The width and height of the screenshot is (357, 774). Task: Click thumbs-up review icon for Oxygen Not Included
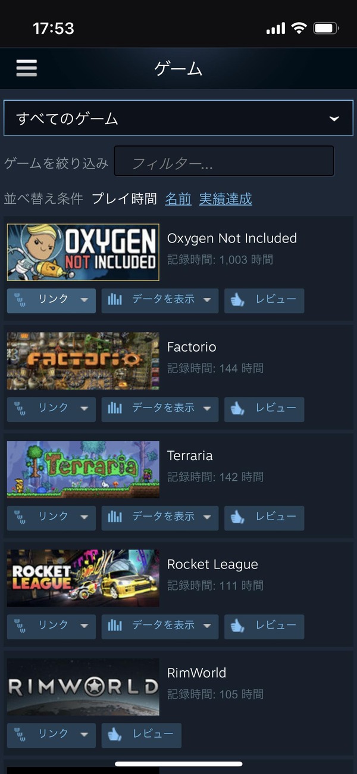(238, 300)
